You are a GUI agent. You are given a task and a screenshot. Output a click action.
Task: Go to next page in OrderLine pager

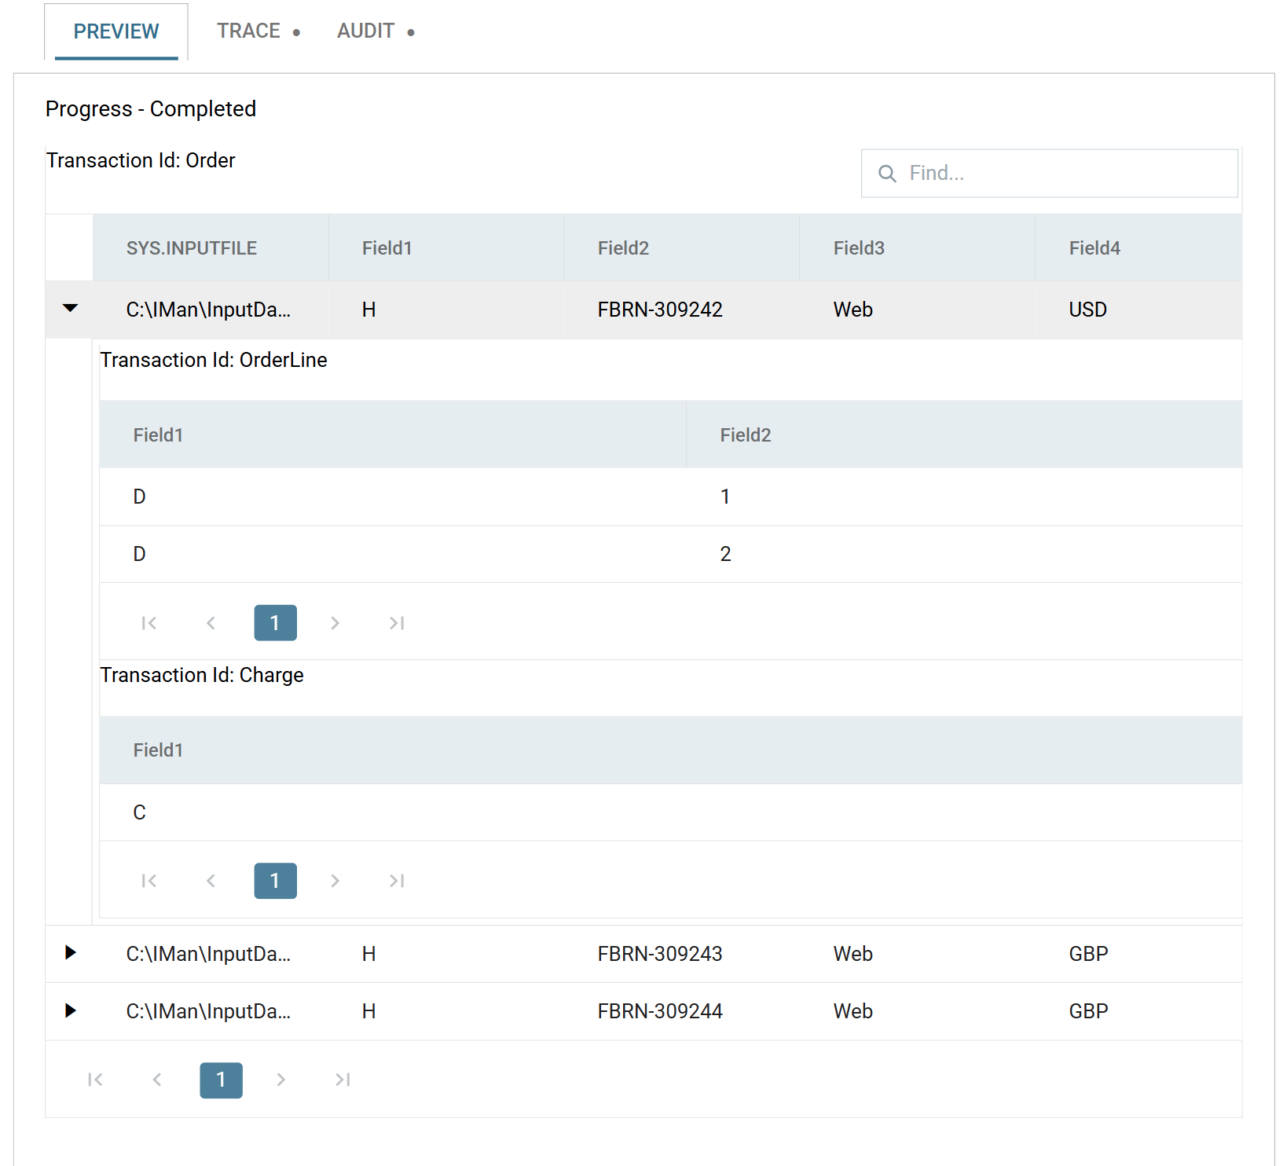pos(335,623)
